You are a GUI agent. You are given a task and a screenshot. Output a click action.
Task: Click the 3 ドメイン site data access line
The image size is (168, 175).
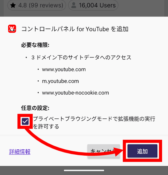81,57
